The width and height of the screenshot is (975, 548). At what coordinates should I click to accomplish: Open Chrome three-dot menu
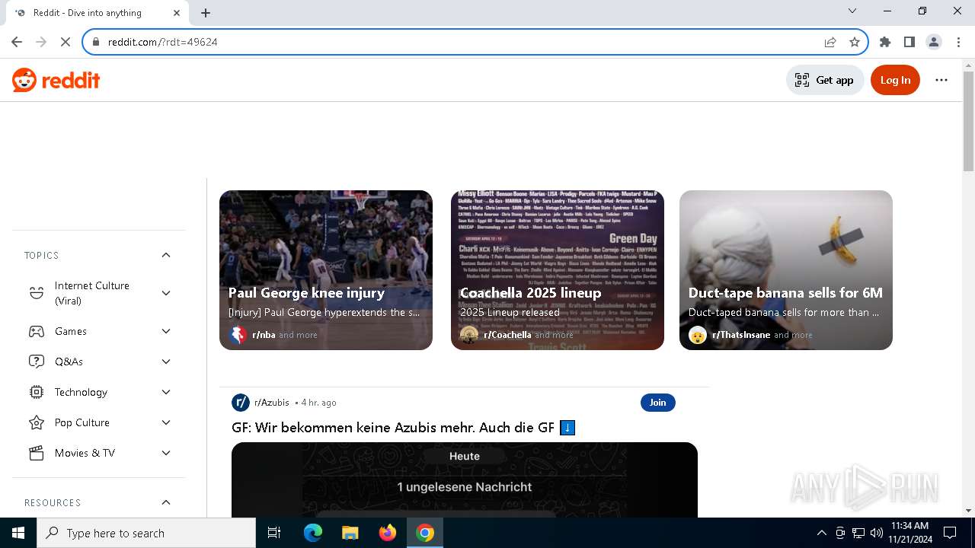(958, 42)
